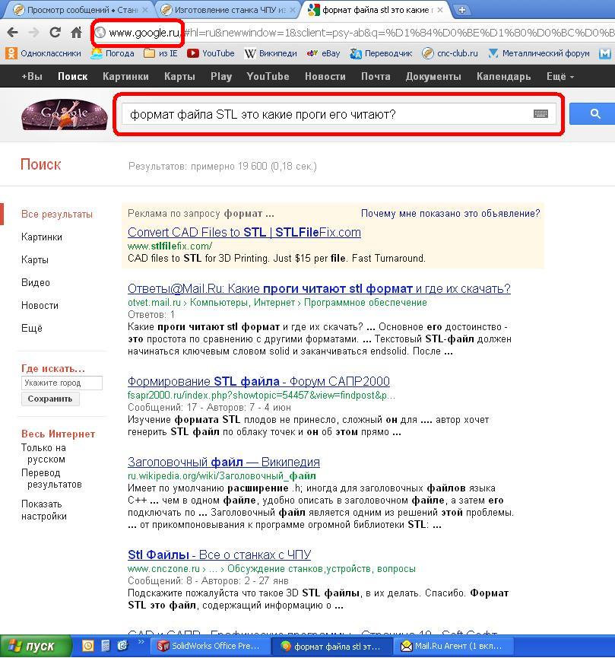Click the first quick launch icon on the taskbar

click(x=88, y=646)
